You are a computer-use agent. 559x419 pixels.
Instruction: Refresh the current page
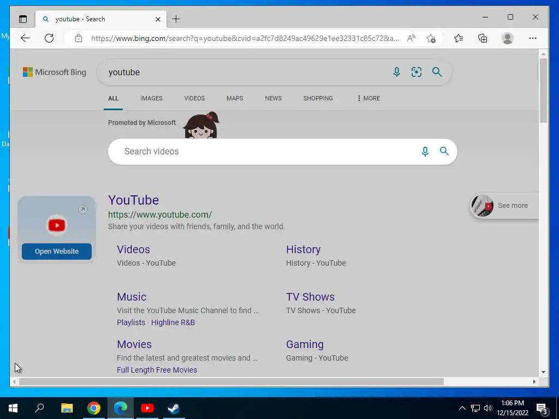[49, 38]
